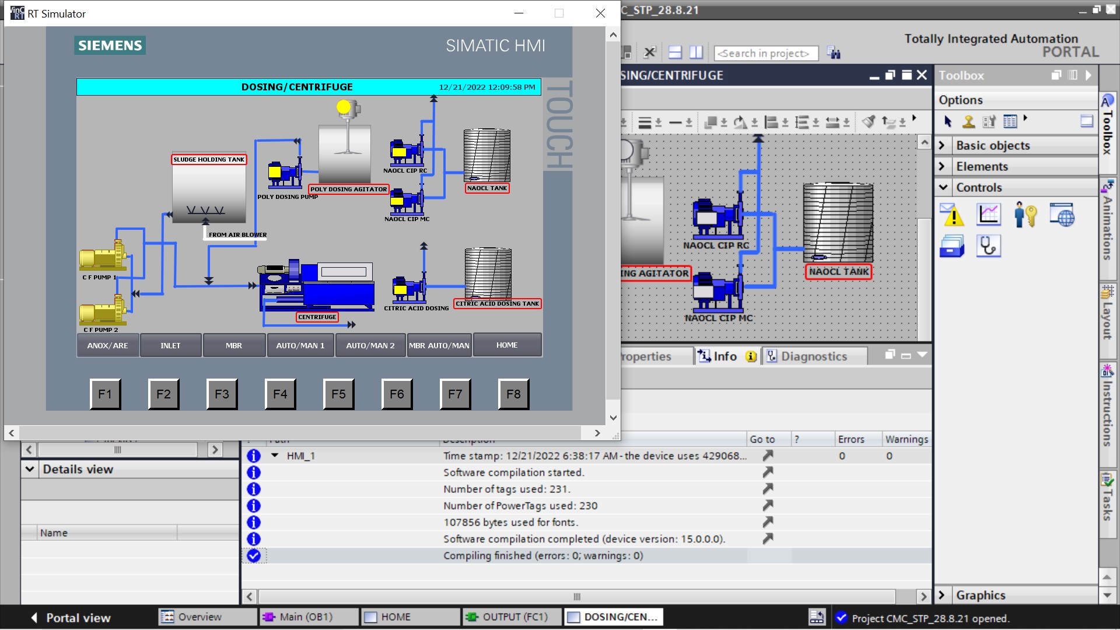Select the HTML browser control icon
The height and width of the screenshot is (630, 1120).
click(1062, 215)
